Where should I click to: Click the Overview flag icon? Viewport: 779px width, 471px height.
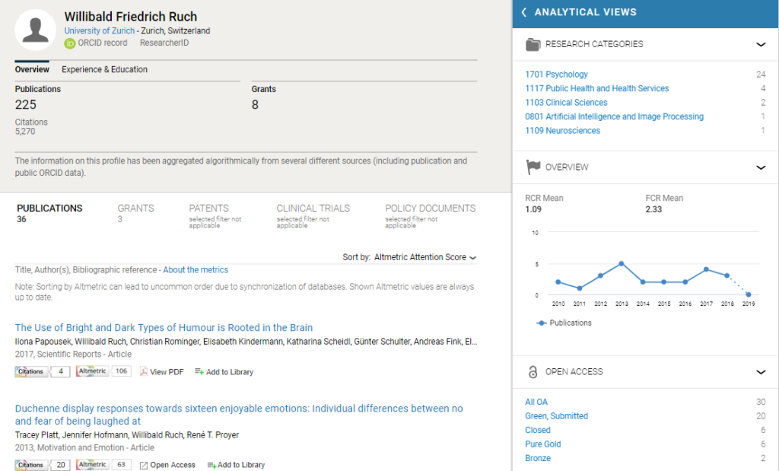(x=533, y=167)
